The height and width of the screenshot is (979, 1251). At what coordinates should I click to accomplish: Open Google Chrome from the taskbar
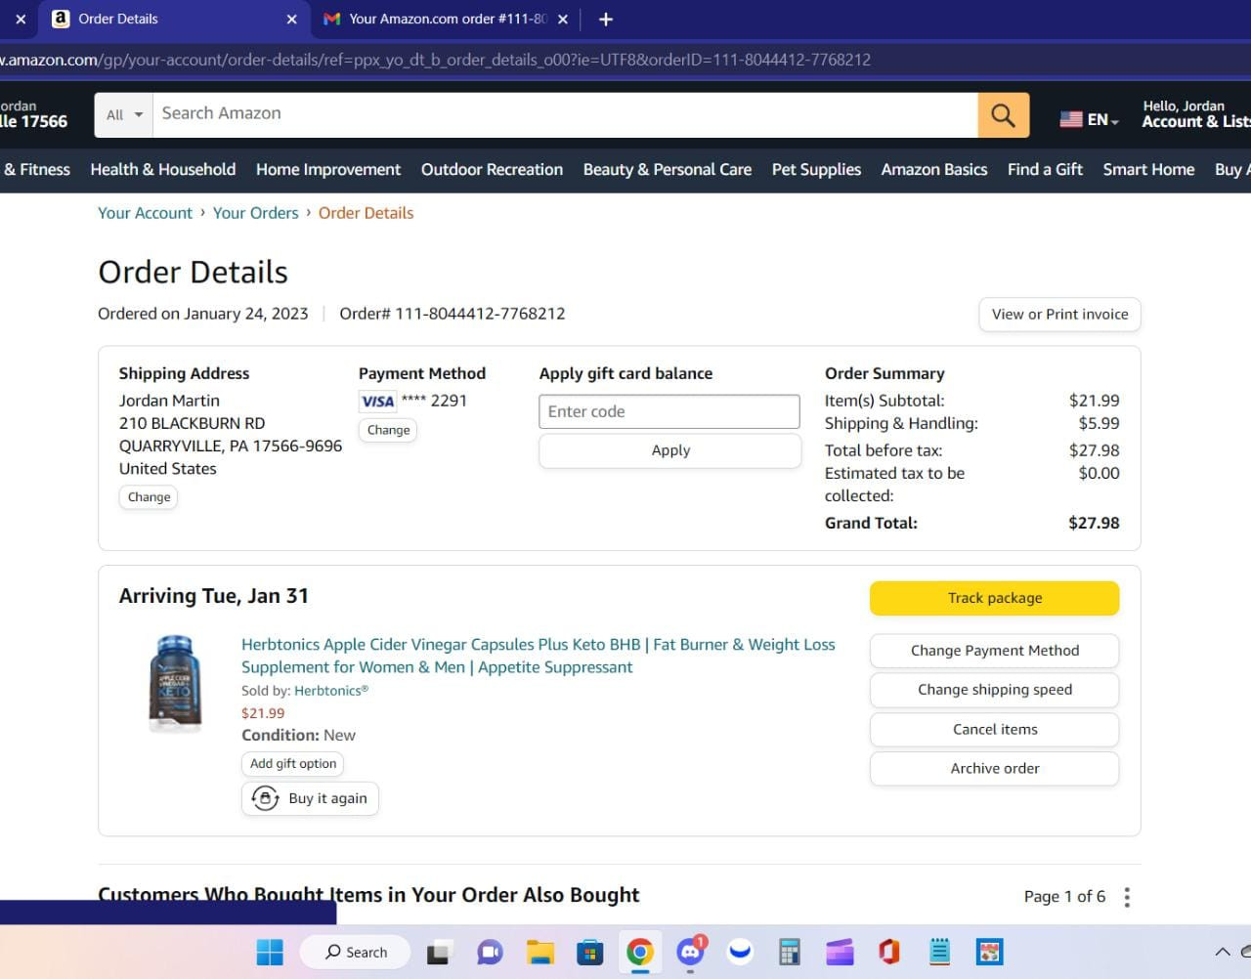(x=640, y=952)
